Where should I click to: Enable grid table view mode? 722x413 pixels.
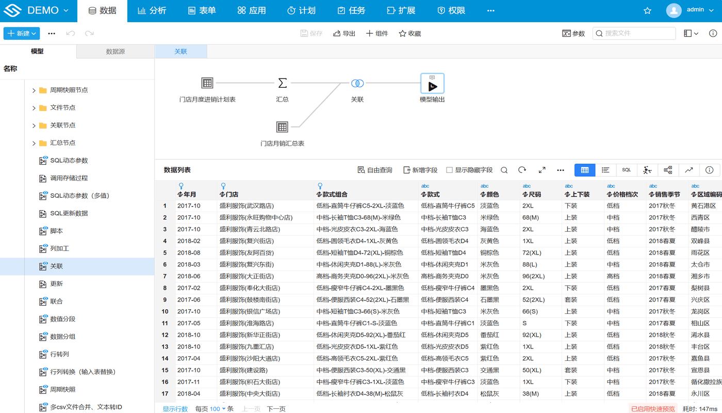click(585, 169)
